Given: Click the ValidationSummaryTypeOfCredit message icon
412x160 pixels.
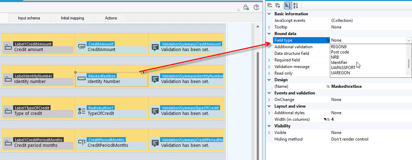Looking at the screenshot, I should coord(155,111).
